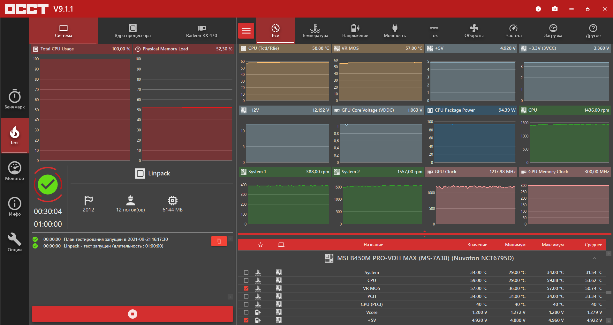Click the 2012 version flag icon
This screenshot has width=613, height=325.
click(x=88, y=200)
